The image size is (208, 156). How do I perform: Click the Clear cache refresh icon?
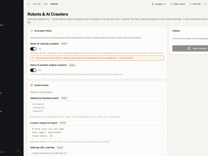[171, 4]
